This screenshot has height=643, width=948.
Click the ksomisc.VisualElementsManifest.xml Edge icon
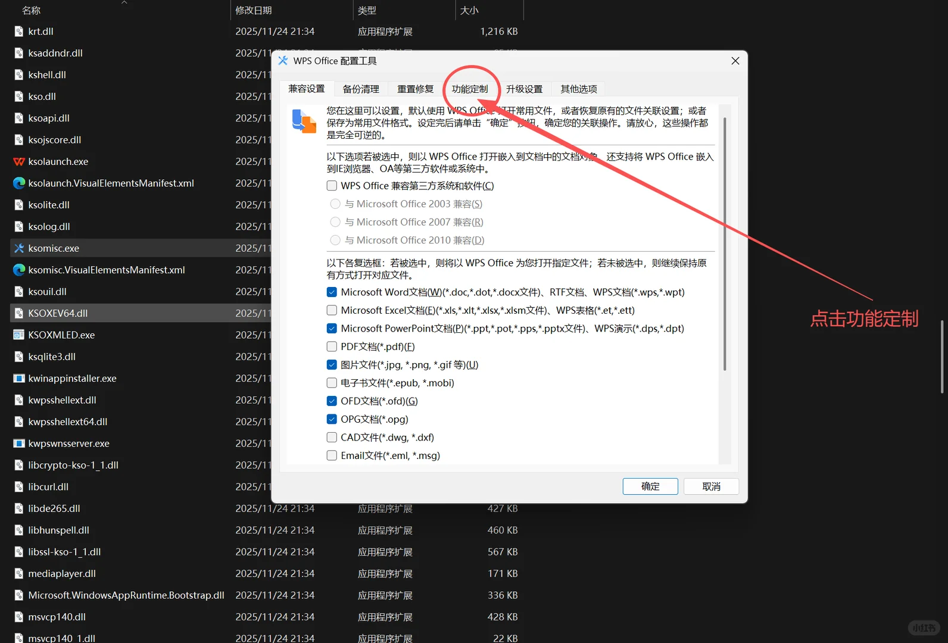[19, 270]
